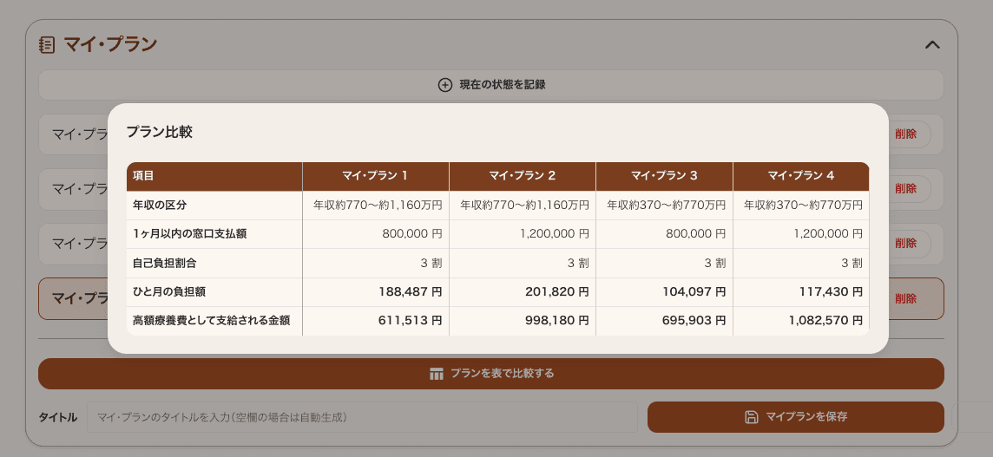Image resolution: width=993 pixels, height=457 pixels.
Task: Click the notebook icon beside マイ・プラン heading
Action: point(47,45)
